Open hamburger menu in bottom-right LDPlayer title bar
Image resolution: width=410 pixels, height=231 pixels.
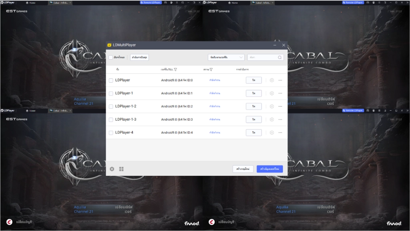pos(380,110)
